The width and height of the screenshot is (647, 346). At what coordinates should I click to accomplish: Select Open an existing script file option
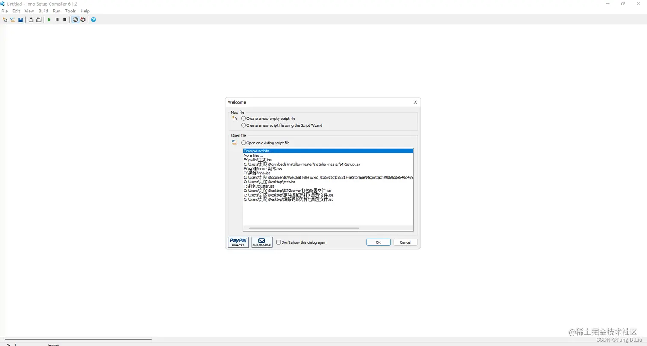tap(265, 143)
